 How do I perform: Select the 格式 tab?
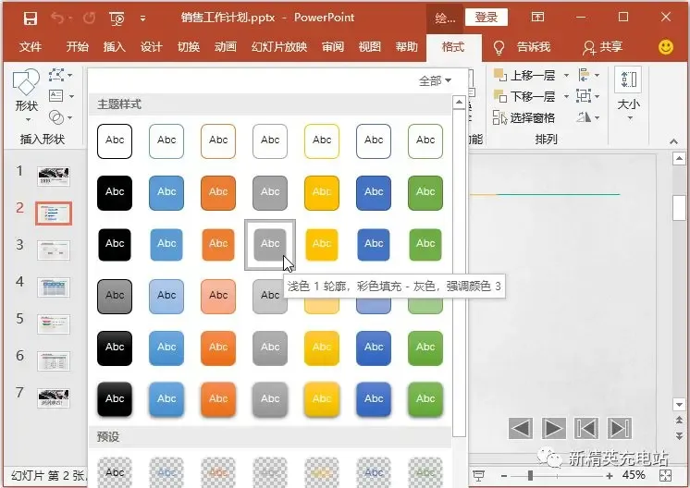[x=453, y=46]
